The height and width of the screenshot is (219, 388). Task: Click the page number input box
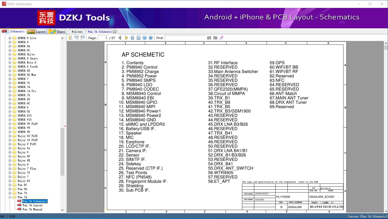tap(103, 38)
